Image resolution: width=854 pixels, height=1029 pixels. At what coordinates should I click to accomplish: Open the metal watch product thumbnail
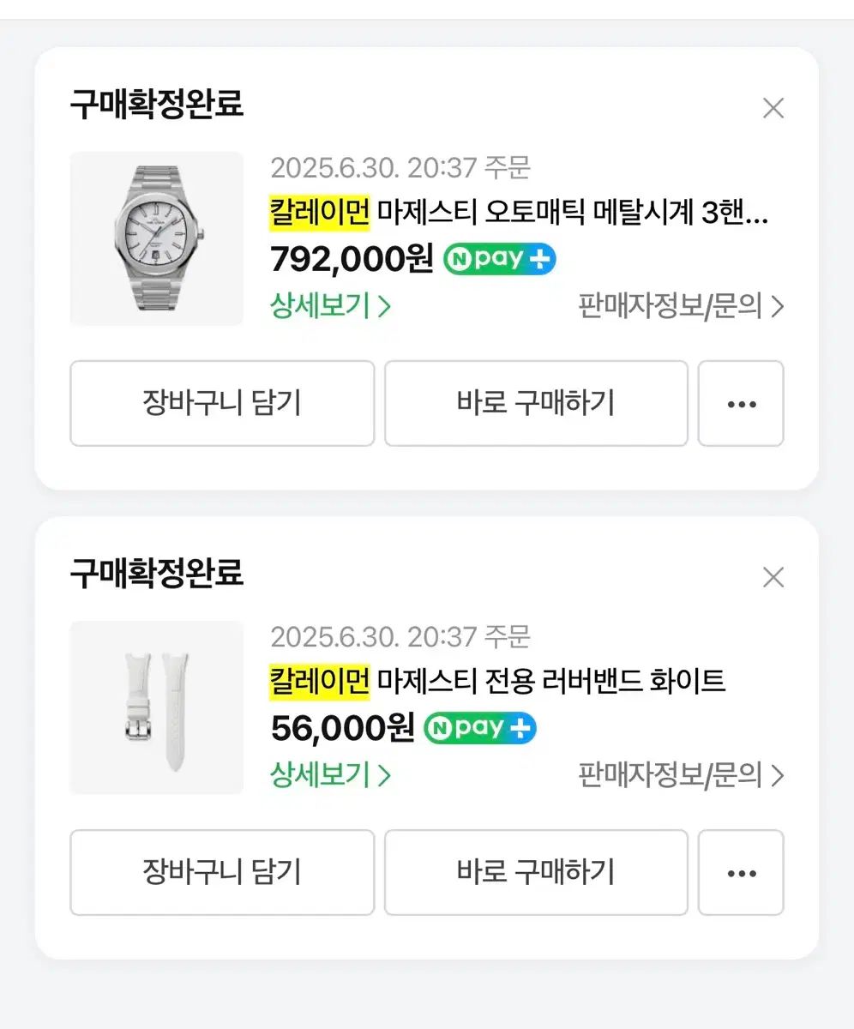(x=156, y=238)
